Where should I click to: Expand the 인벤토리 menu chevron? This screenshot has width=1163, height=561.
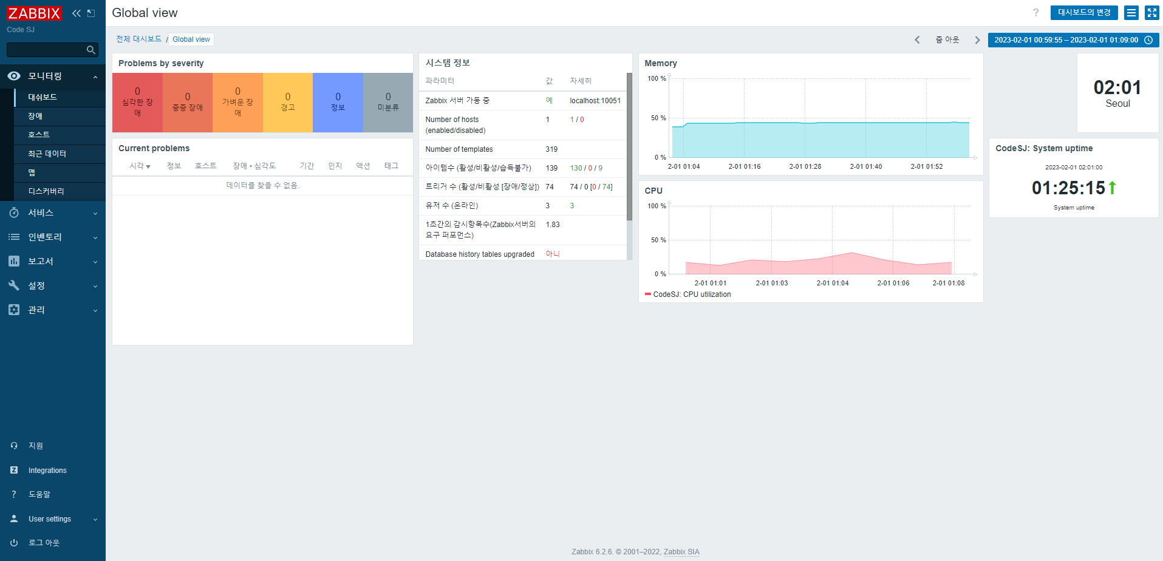point(95,237)
